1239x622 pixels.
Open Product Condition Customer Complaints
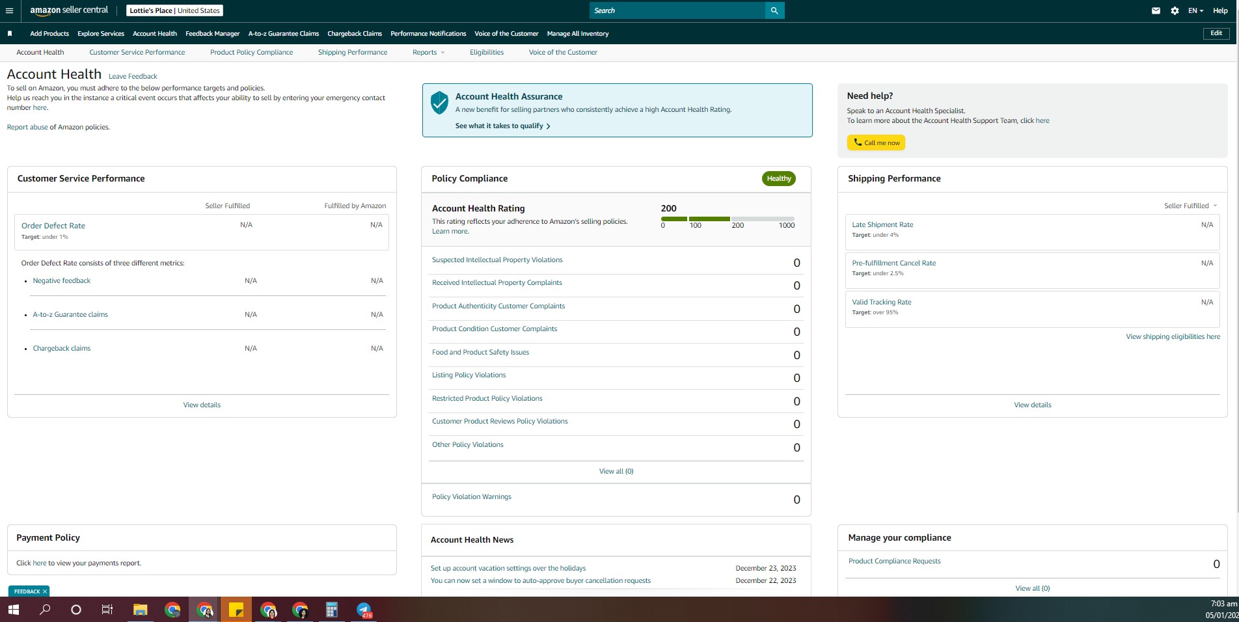tap(495, 329)
